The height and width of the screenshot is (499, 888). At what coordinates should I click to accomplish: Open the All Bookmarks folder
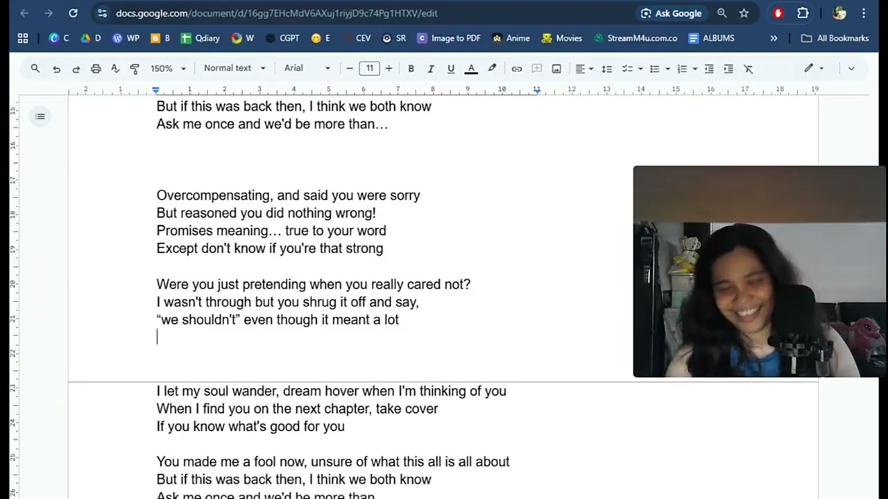point(835,38)
